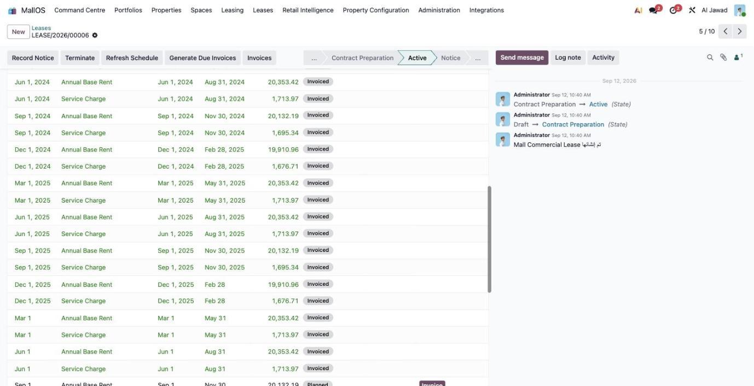Select Jun 1, 2025 Service Charge row
Image resolution: width=754 pixels, height=386 pixels.
[x=247, y=234]
